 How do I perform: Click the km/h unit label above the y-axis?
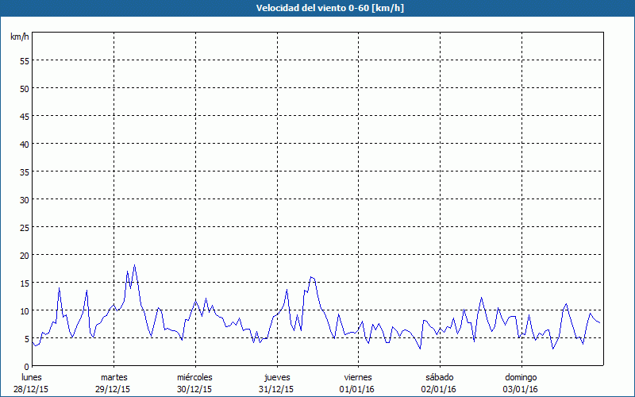[x=19, y=37]
